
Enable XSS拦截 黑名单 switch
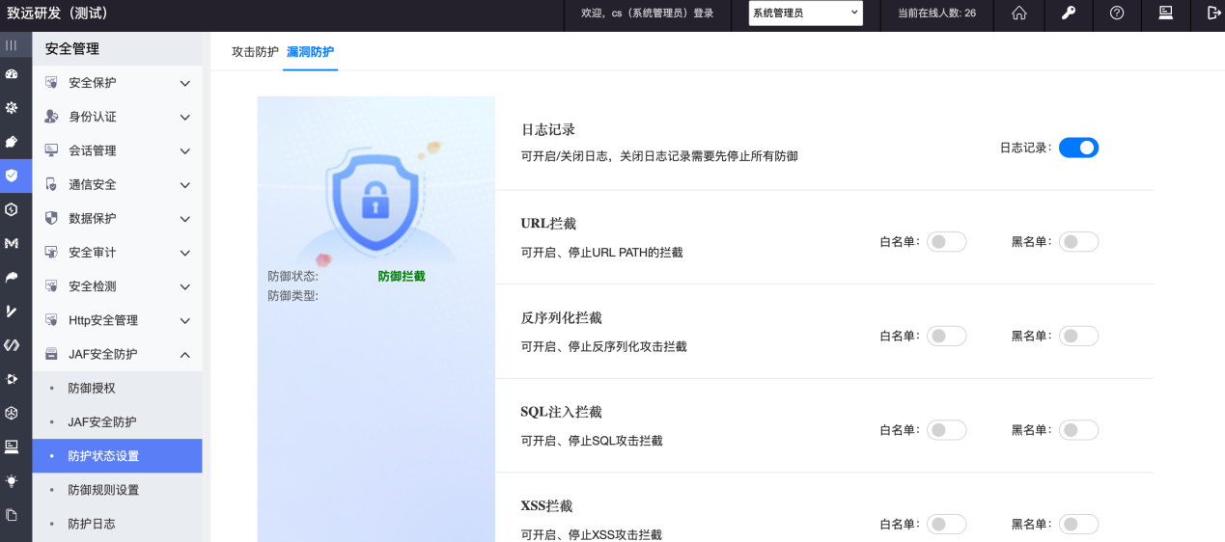[x=1078, y=525]
